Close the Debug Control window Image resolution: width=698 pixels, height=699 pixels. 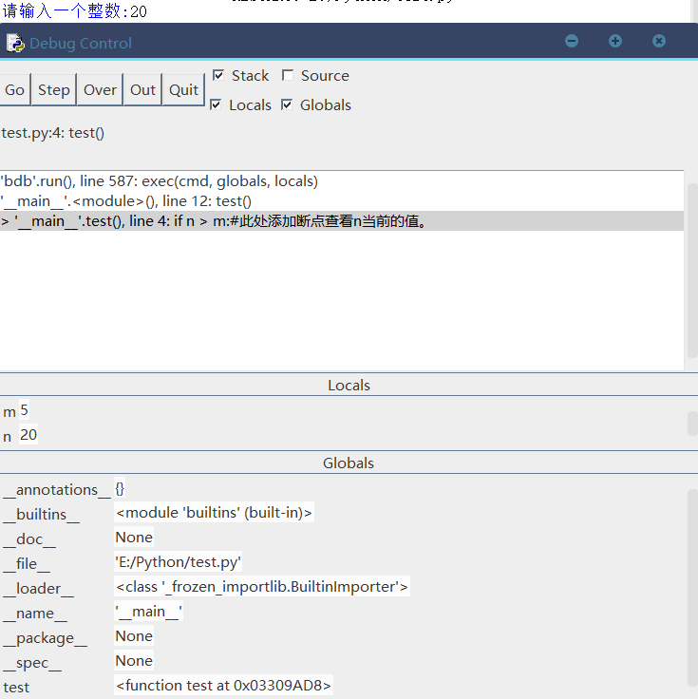(659, 41)
